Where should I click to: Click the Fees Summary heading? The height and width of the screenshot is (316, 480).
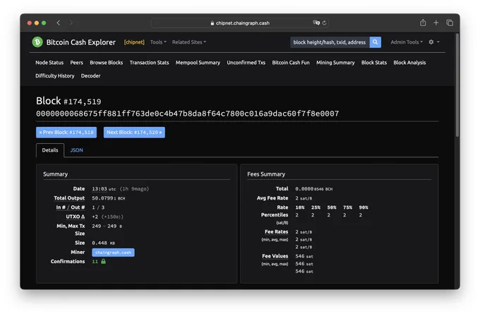(266, 174)
